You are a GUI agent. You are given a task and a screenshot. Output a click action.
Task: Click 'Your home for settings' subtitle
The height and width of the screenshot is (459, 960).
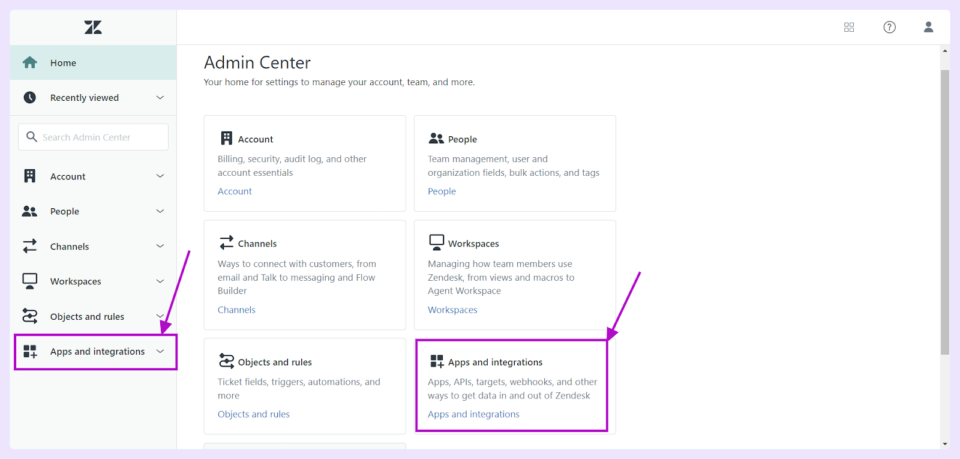[x=339, y=82]
